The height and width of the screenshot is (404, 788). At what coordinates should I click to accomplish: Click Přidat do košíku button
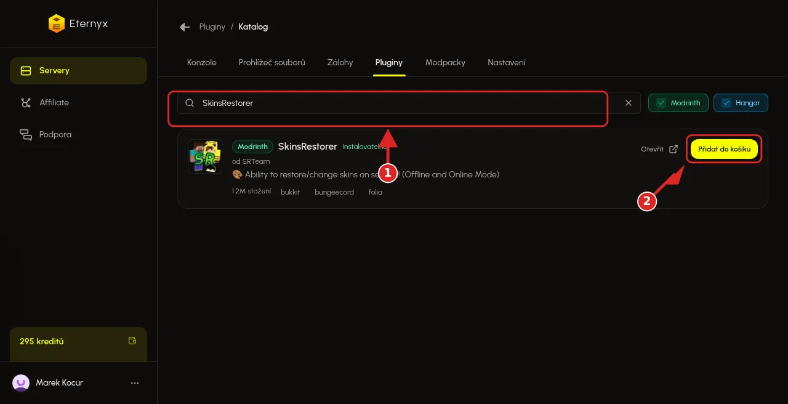click(724, 149)
